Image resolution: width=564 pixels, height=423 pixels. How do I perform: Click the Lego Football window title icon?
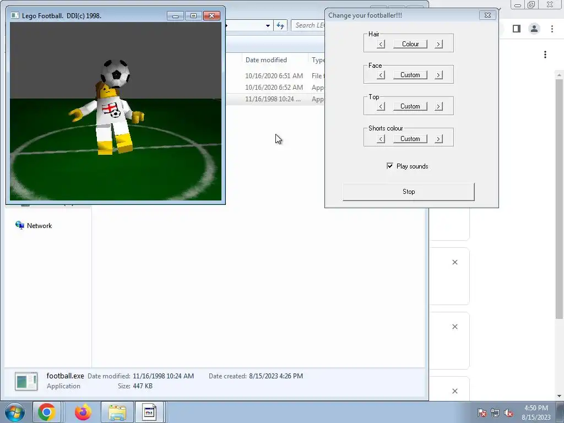tap(15, 15)
